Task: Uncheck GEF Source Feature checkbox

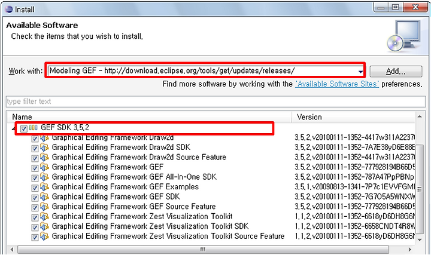Action: [35, 208]
